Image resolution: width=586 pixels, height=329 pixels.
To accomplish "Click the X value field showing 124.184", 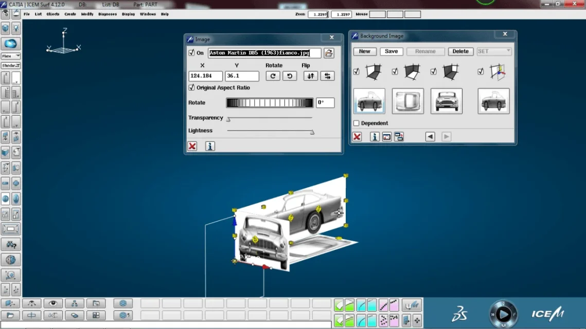I will [206, 76].
